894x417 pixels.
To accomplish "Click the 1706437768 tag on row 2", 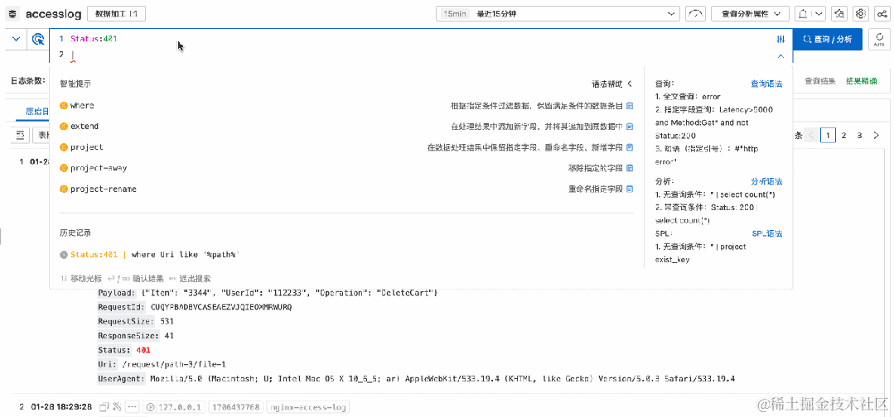I will [236, 407].
